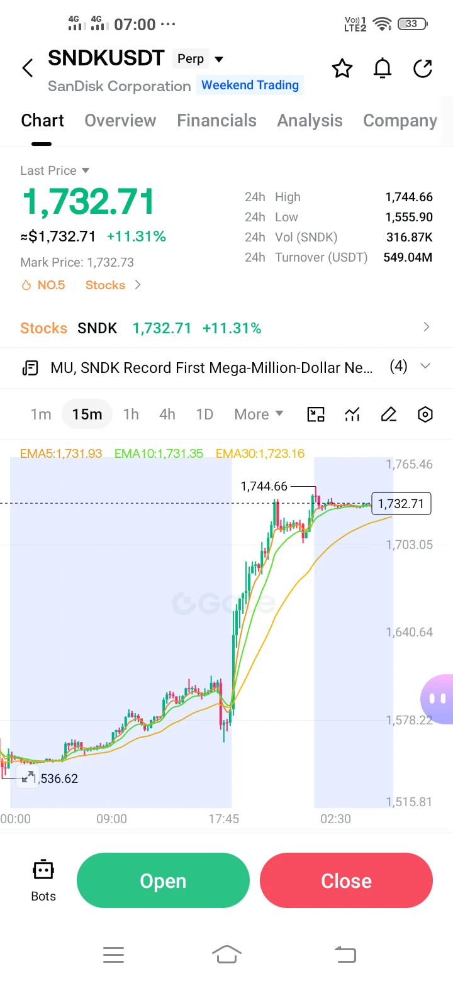Tap the red Close button
This screenshot has width=453, height=981.
coord(346,880)
